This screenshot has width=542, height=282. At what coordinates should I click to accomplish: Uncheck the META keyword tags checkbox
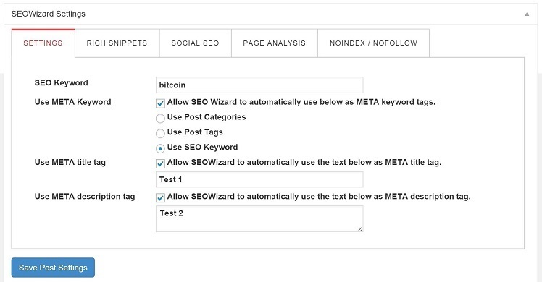pos(160,103)
